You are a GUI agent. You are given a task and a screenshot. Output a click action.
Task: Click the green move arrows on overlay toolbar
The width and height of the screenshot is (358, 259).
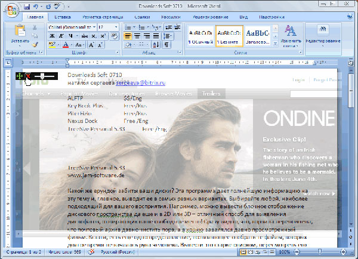[x=20, y=76]
